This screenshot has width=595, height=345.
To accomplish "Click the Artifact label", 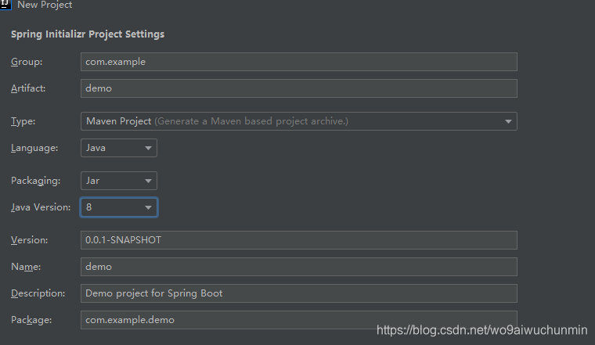I will click(x=28, y=88).
